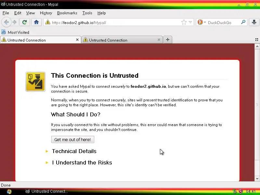The width and height of the screenshot is (260, 195).
Task: Expand the Technical Details section
Action: click(x=74, y=151)
